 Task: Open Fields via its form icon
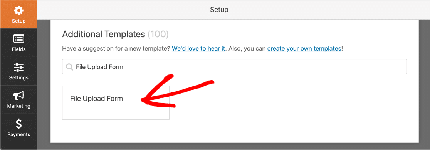coord(18,39)
